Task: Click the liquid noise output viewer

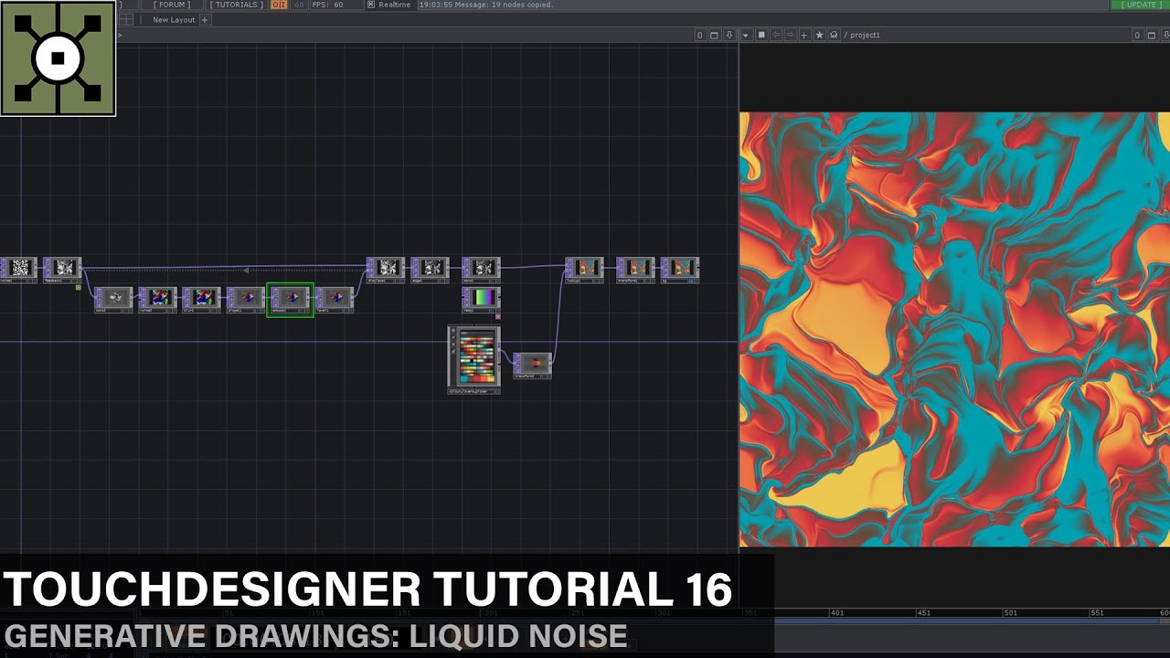Action: coord(954,329)
